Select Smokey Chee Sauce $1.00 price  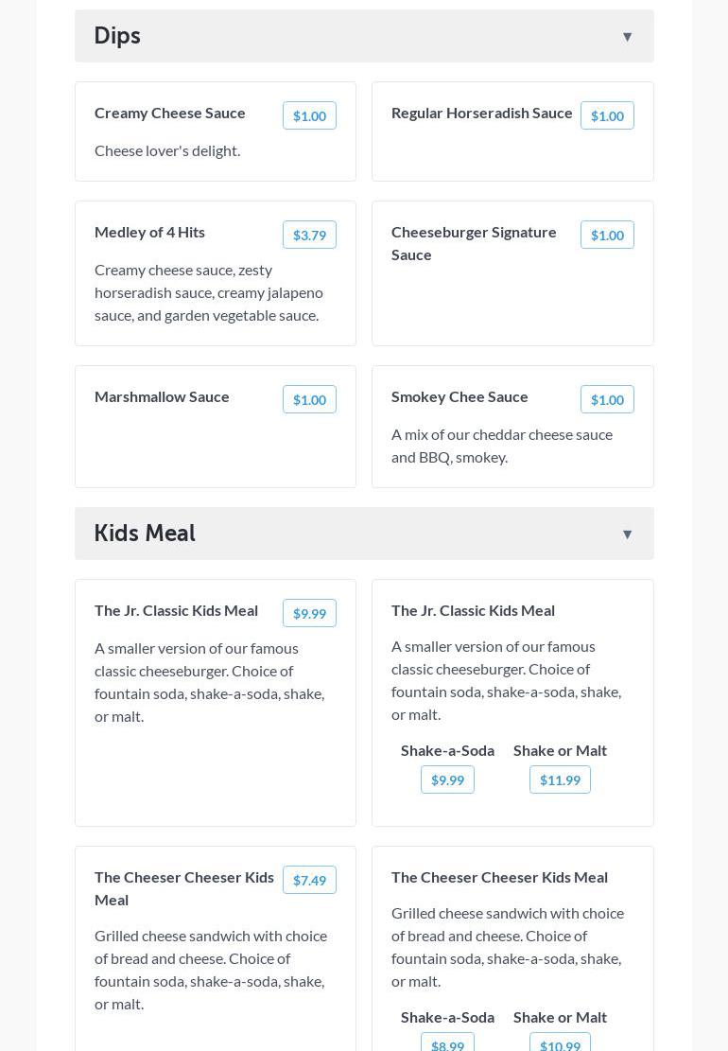607,399
